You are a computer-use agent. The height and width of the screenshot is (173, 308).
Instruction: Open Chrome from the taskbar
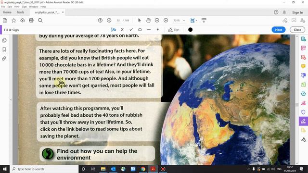pyautogui.click(x=143, y=169)
